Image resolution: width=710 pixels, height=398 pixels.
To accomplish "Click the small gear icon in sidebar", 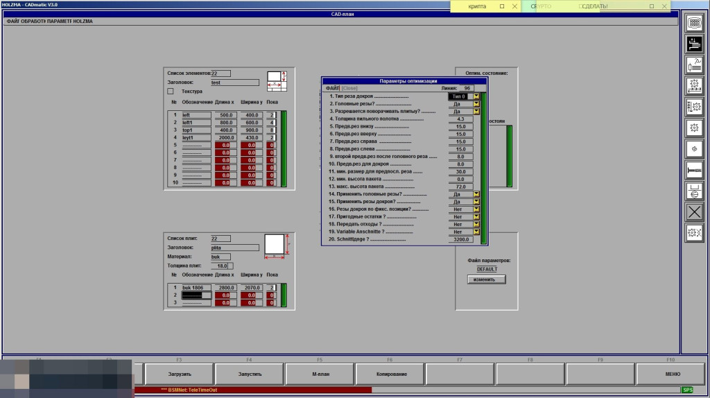I will click(694, 148).
